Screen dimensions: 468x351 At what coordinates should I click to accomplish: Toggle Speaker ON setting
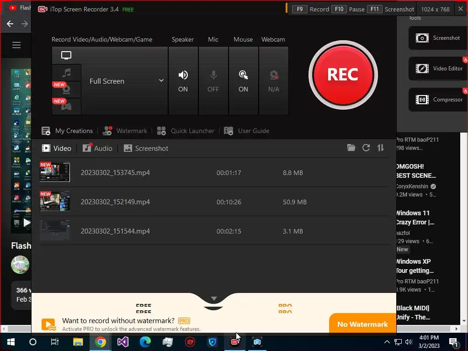click(183, 80)
